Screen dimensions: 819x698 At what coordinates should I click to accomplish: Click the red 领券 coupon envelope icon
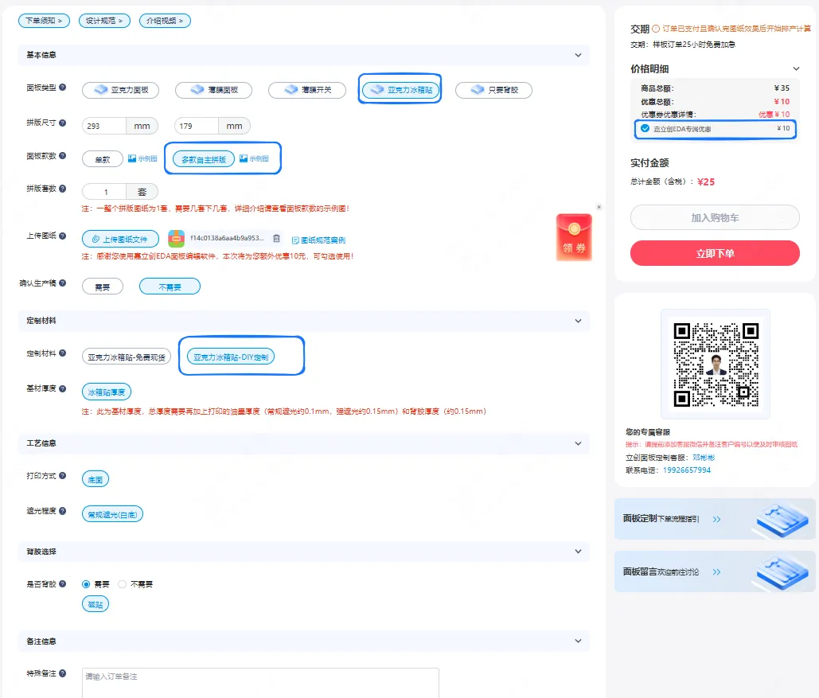click(574, 237)
